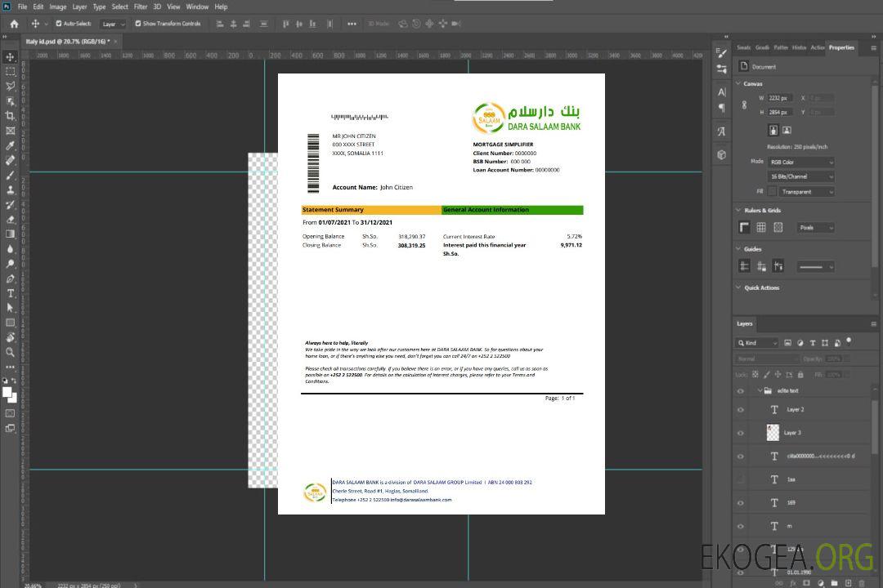This screenshot has height=588, width=883.
Task: Select the Clone Stamp tool
Action: [10, 189]
